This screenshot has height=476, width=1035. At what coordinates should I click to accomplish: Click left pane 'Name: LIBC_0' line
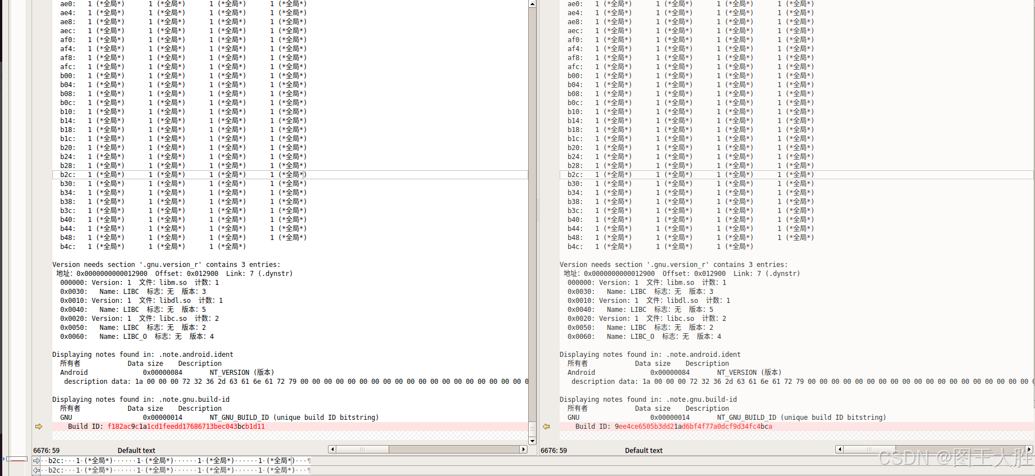click(x=137, y=337)
